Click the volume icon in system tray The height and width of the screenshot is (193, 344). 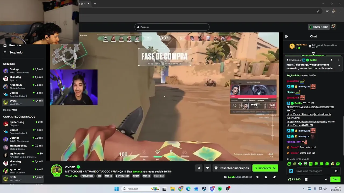[325, 189]
